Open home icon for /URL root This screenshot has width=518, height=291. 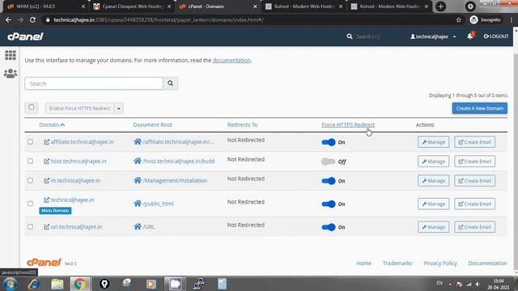pyautogui.click(x=138, y=226)
